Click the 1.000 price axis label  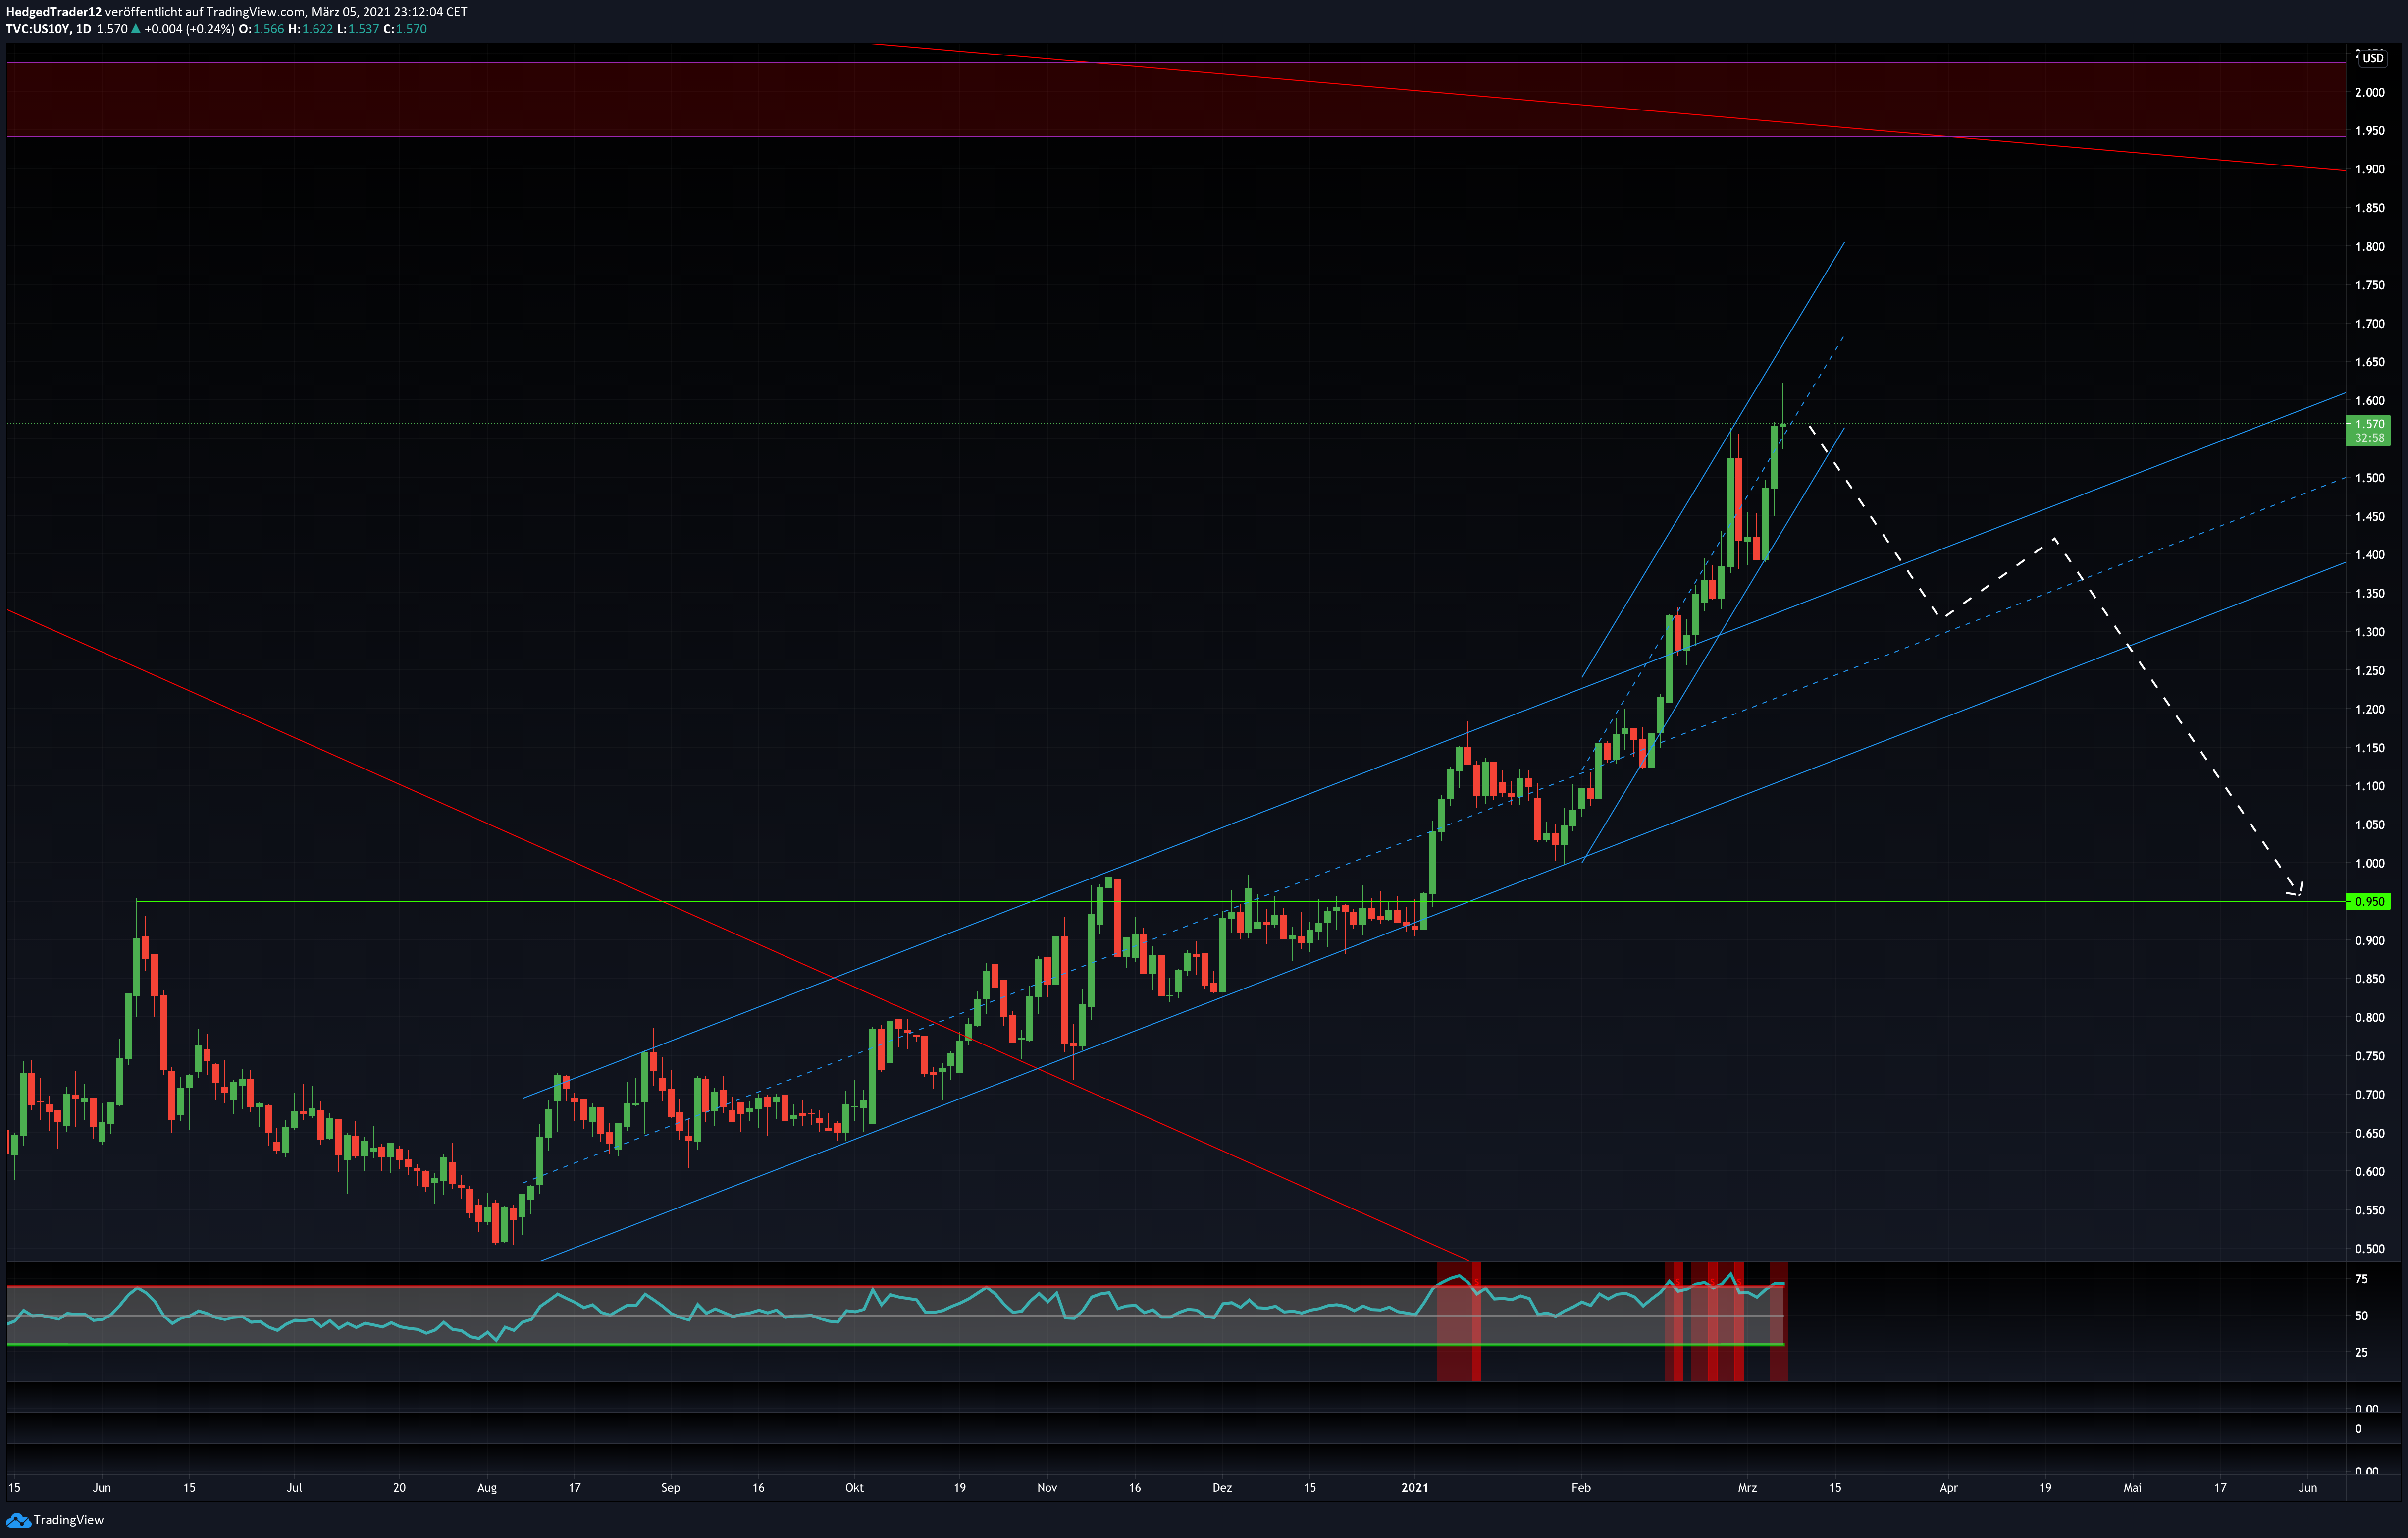(2369, 864)
